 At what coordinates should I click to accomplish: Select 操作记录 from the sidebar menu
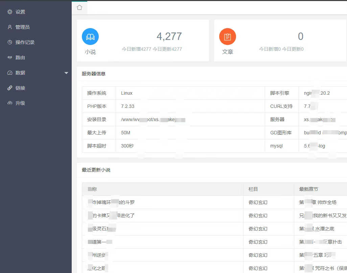(x=24, y=42)
